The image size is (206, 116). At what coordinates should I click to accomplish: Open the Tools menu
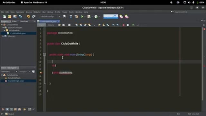click(71, 12)
